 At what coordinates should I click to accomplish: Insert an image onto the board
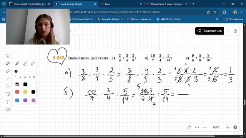point(8,109)
